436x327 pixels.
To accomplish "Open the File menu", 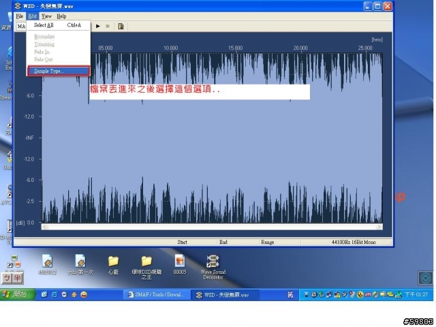I will point(20,16).
